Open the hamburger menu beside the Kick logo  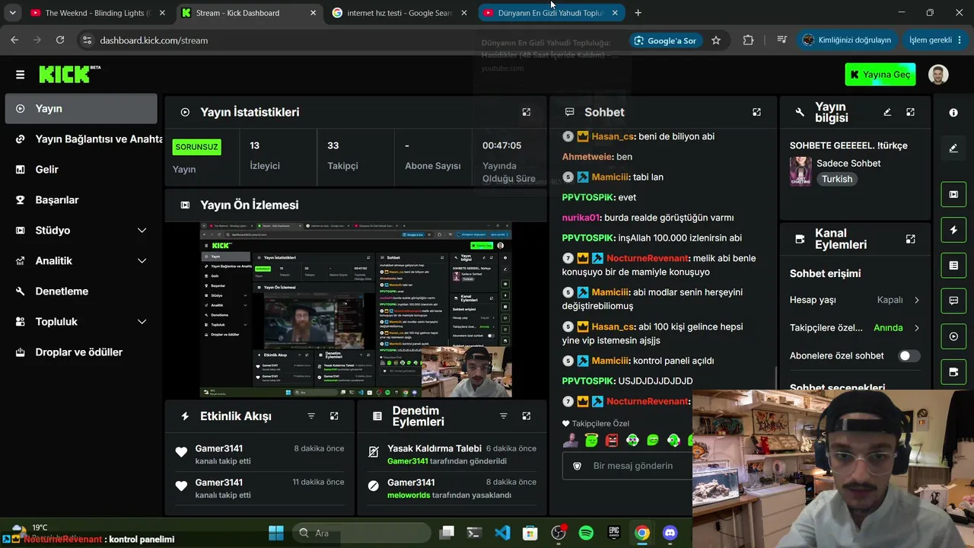[20, 75]
